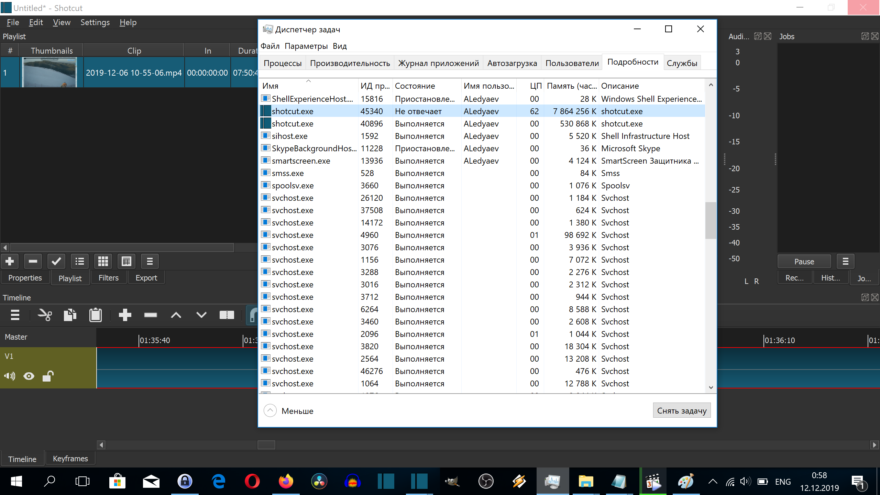Mute the V1 track audio
The image size is (880, 495).
point(9,376)
